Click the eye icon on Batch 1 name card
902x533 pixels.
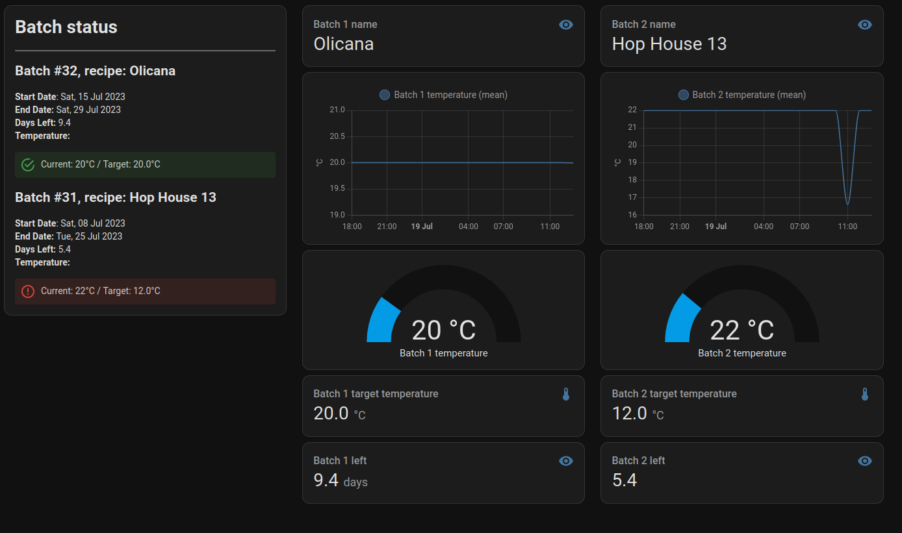tap(566, 25)
